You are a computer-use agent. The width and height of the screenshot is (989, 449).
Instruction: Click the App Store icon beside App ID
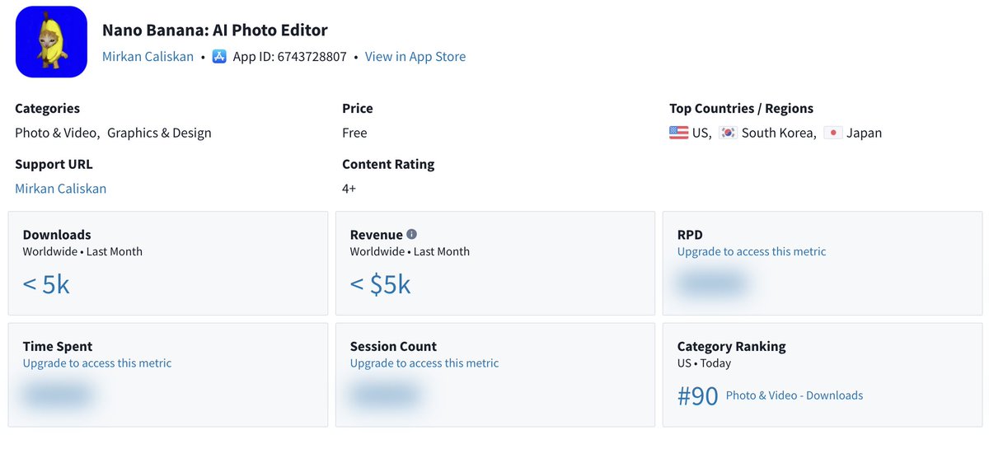219,57
